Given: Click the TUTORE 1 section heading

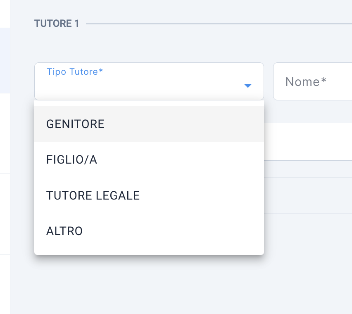Looking at the screenshot, I should coord(57,23).
